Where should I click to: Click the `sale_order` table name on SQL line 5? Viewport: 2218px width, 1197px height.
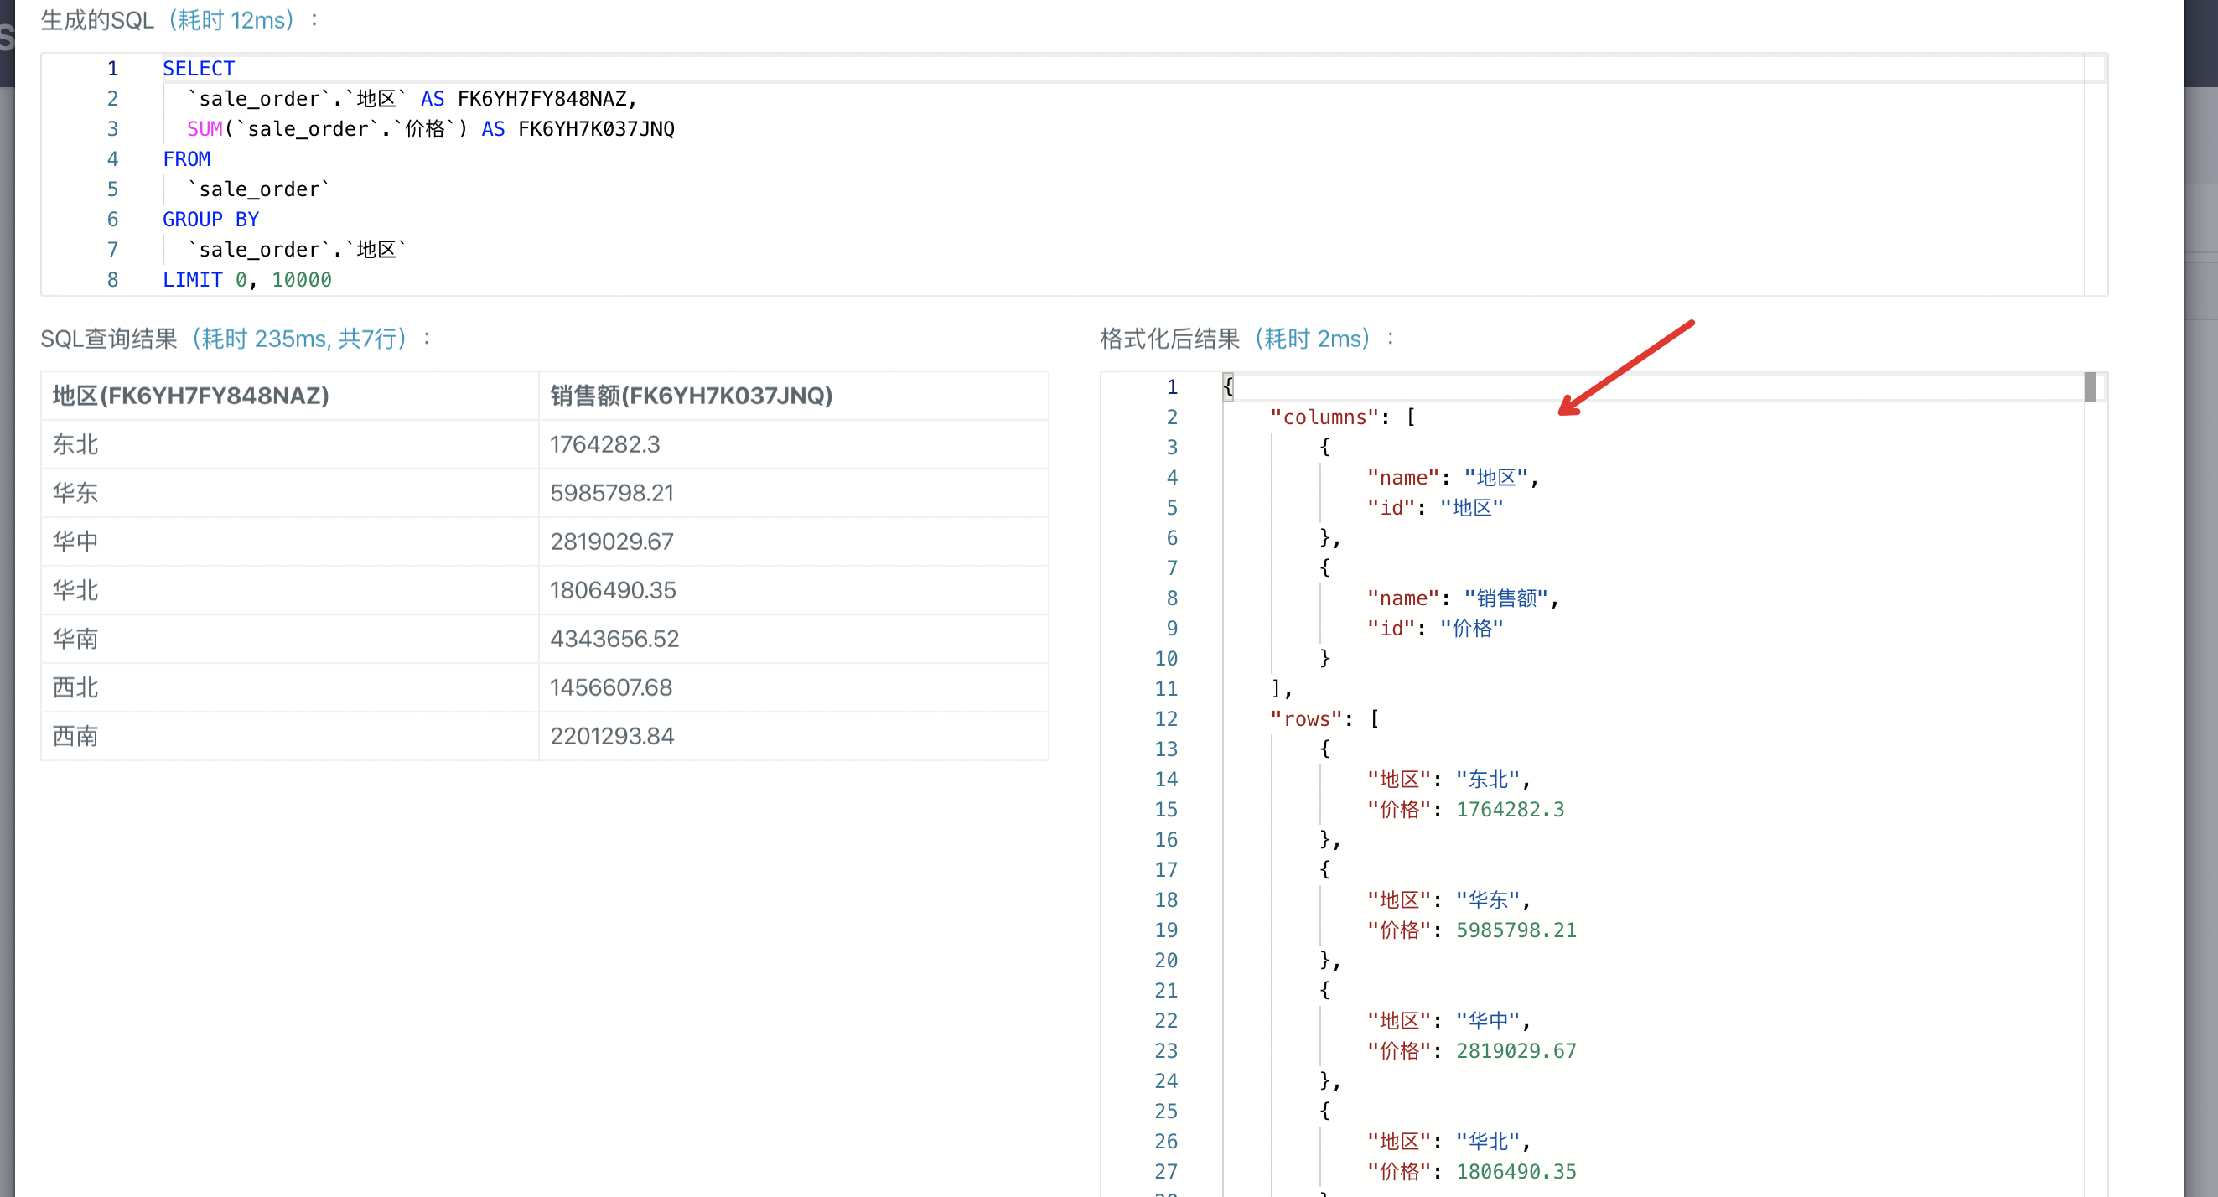click(x=258, y=189)
